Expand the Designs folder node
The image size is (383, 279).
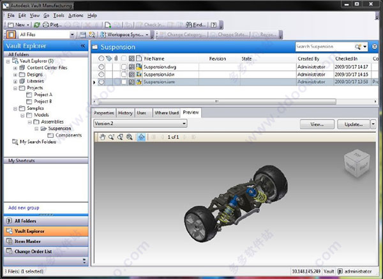[x=15, y=75]
